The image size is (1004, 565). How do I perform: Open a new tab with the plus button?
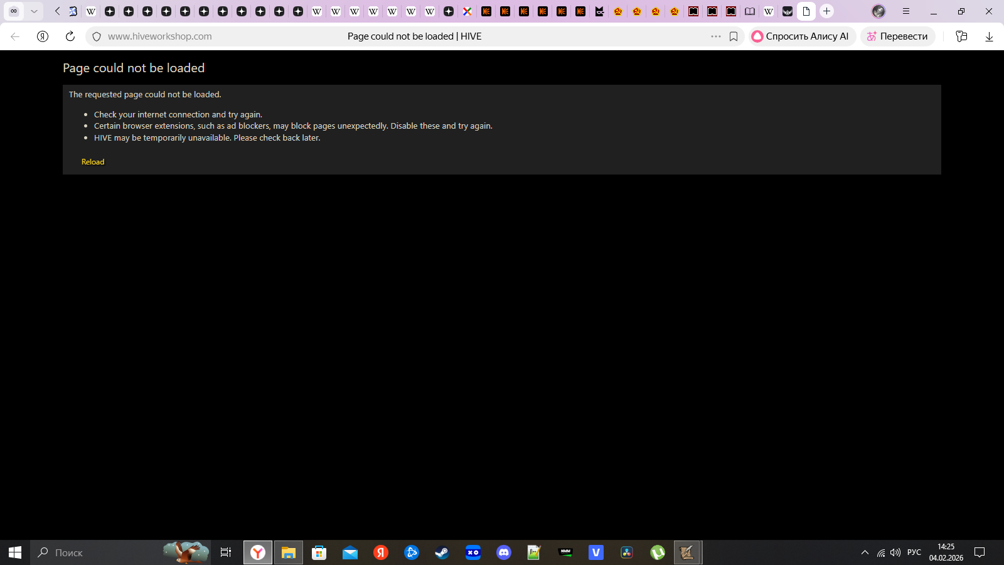[827, 11]
